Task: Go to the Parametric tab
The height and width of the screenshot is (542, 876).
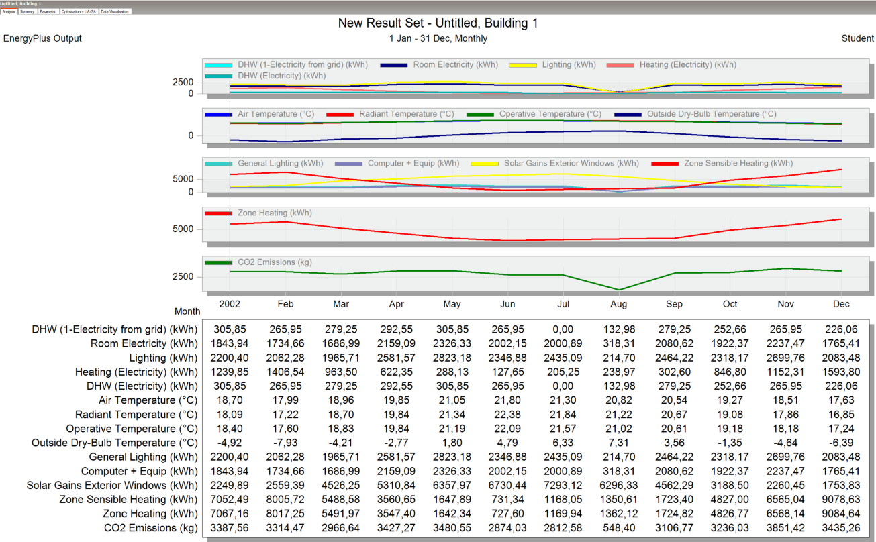Action: tap(48, 11)
